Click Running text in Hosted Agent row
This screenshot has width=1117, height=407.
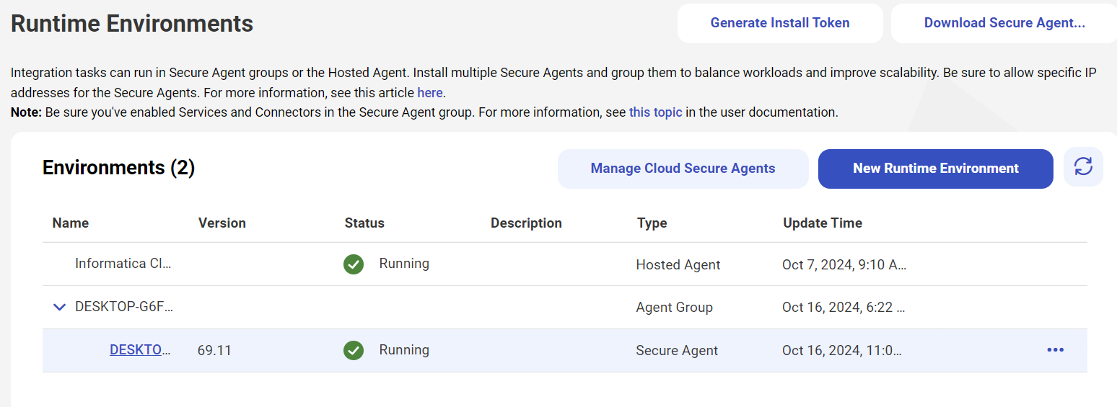tap(404, 264)
